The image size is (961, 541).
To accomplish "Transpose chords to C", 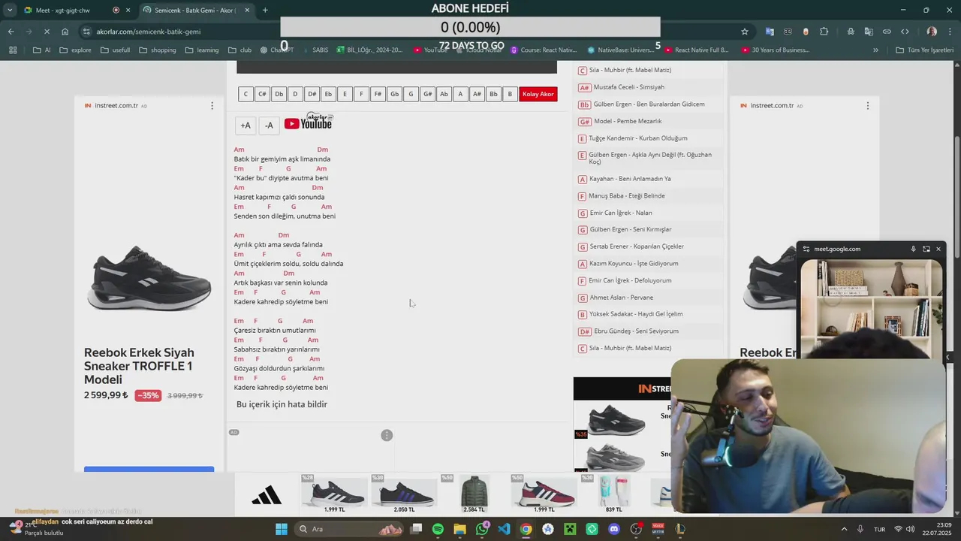I will [x=246, y=94].
